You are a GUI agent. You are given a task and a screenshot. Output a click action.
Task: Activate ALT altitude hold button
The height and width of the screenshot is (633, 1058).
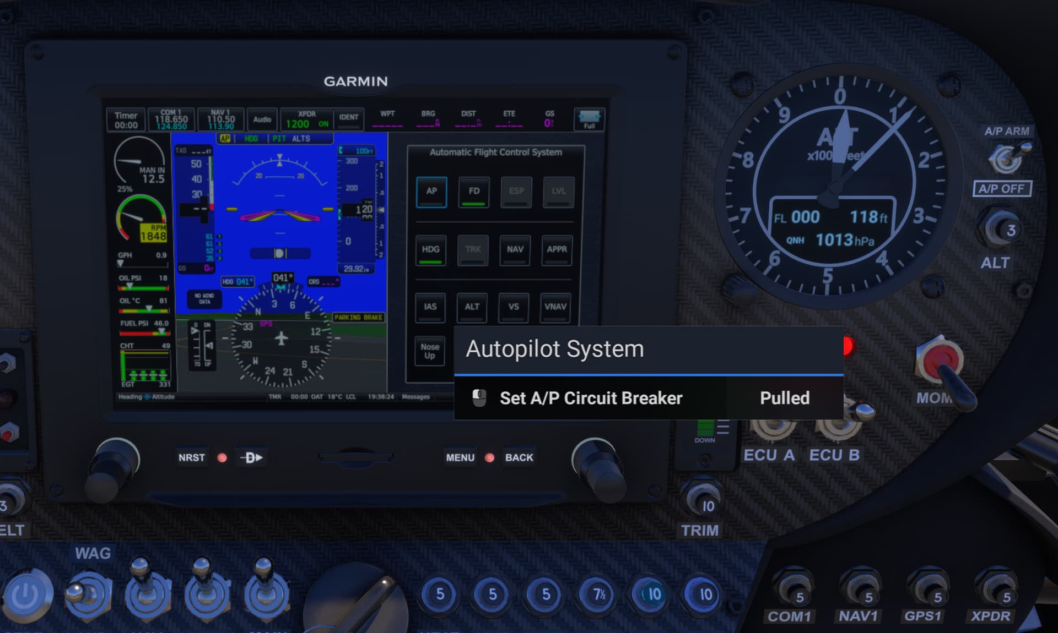click(472, 307)
